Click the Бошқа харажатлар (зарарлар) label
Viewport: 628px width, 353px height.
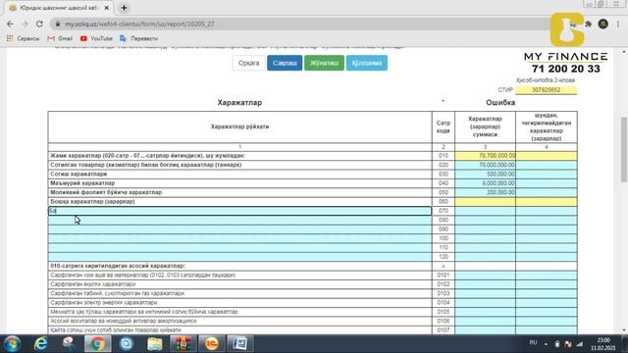tap(92, 202)
